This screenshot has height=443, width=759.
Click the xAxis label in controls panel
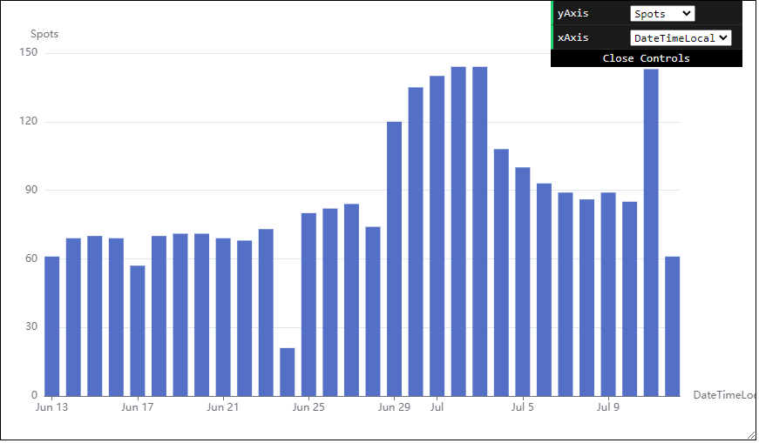tap(573, 37)
